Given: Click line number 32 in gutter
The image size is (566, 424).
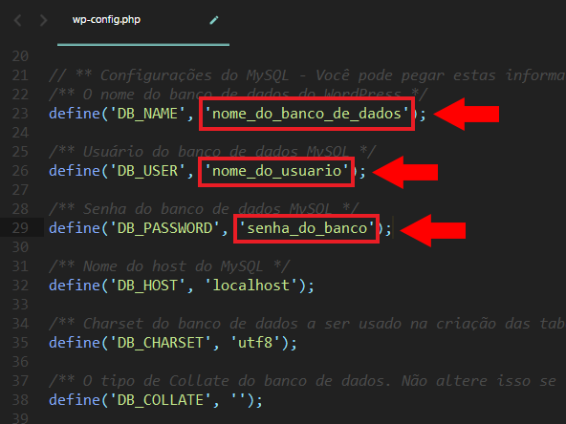Looking at the screenshot, I should 20,286.
